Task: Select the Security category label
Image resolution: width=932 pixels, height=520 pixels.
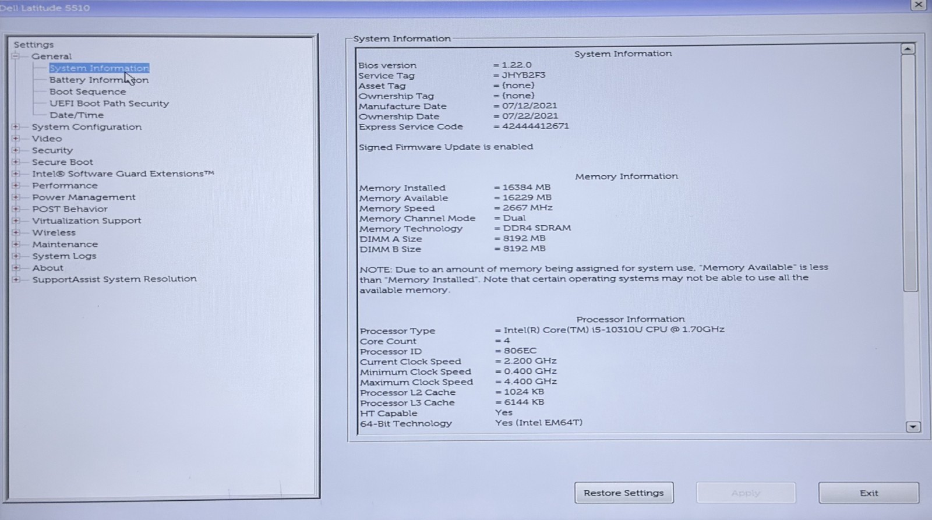Action: (52, 150)
